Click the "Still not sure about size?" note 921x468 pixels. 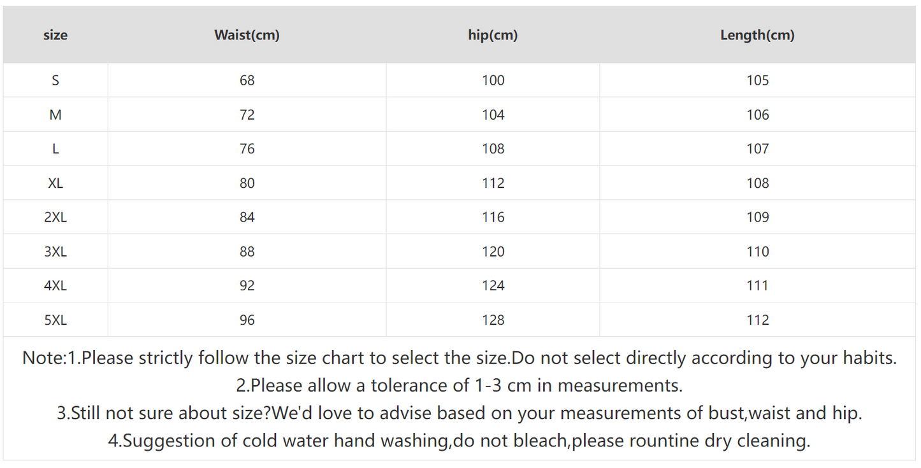click(459, 413)
